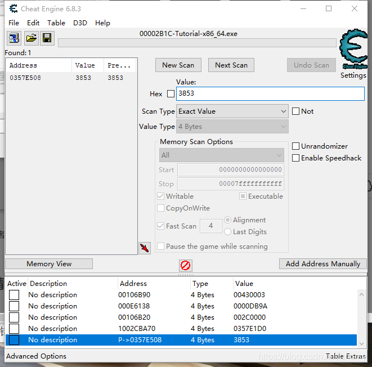Image resolution: width=372 pixels, height=367 pixels.
Task: Click the Undo Scan button
Action: 311,65
